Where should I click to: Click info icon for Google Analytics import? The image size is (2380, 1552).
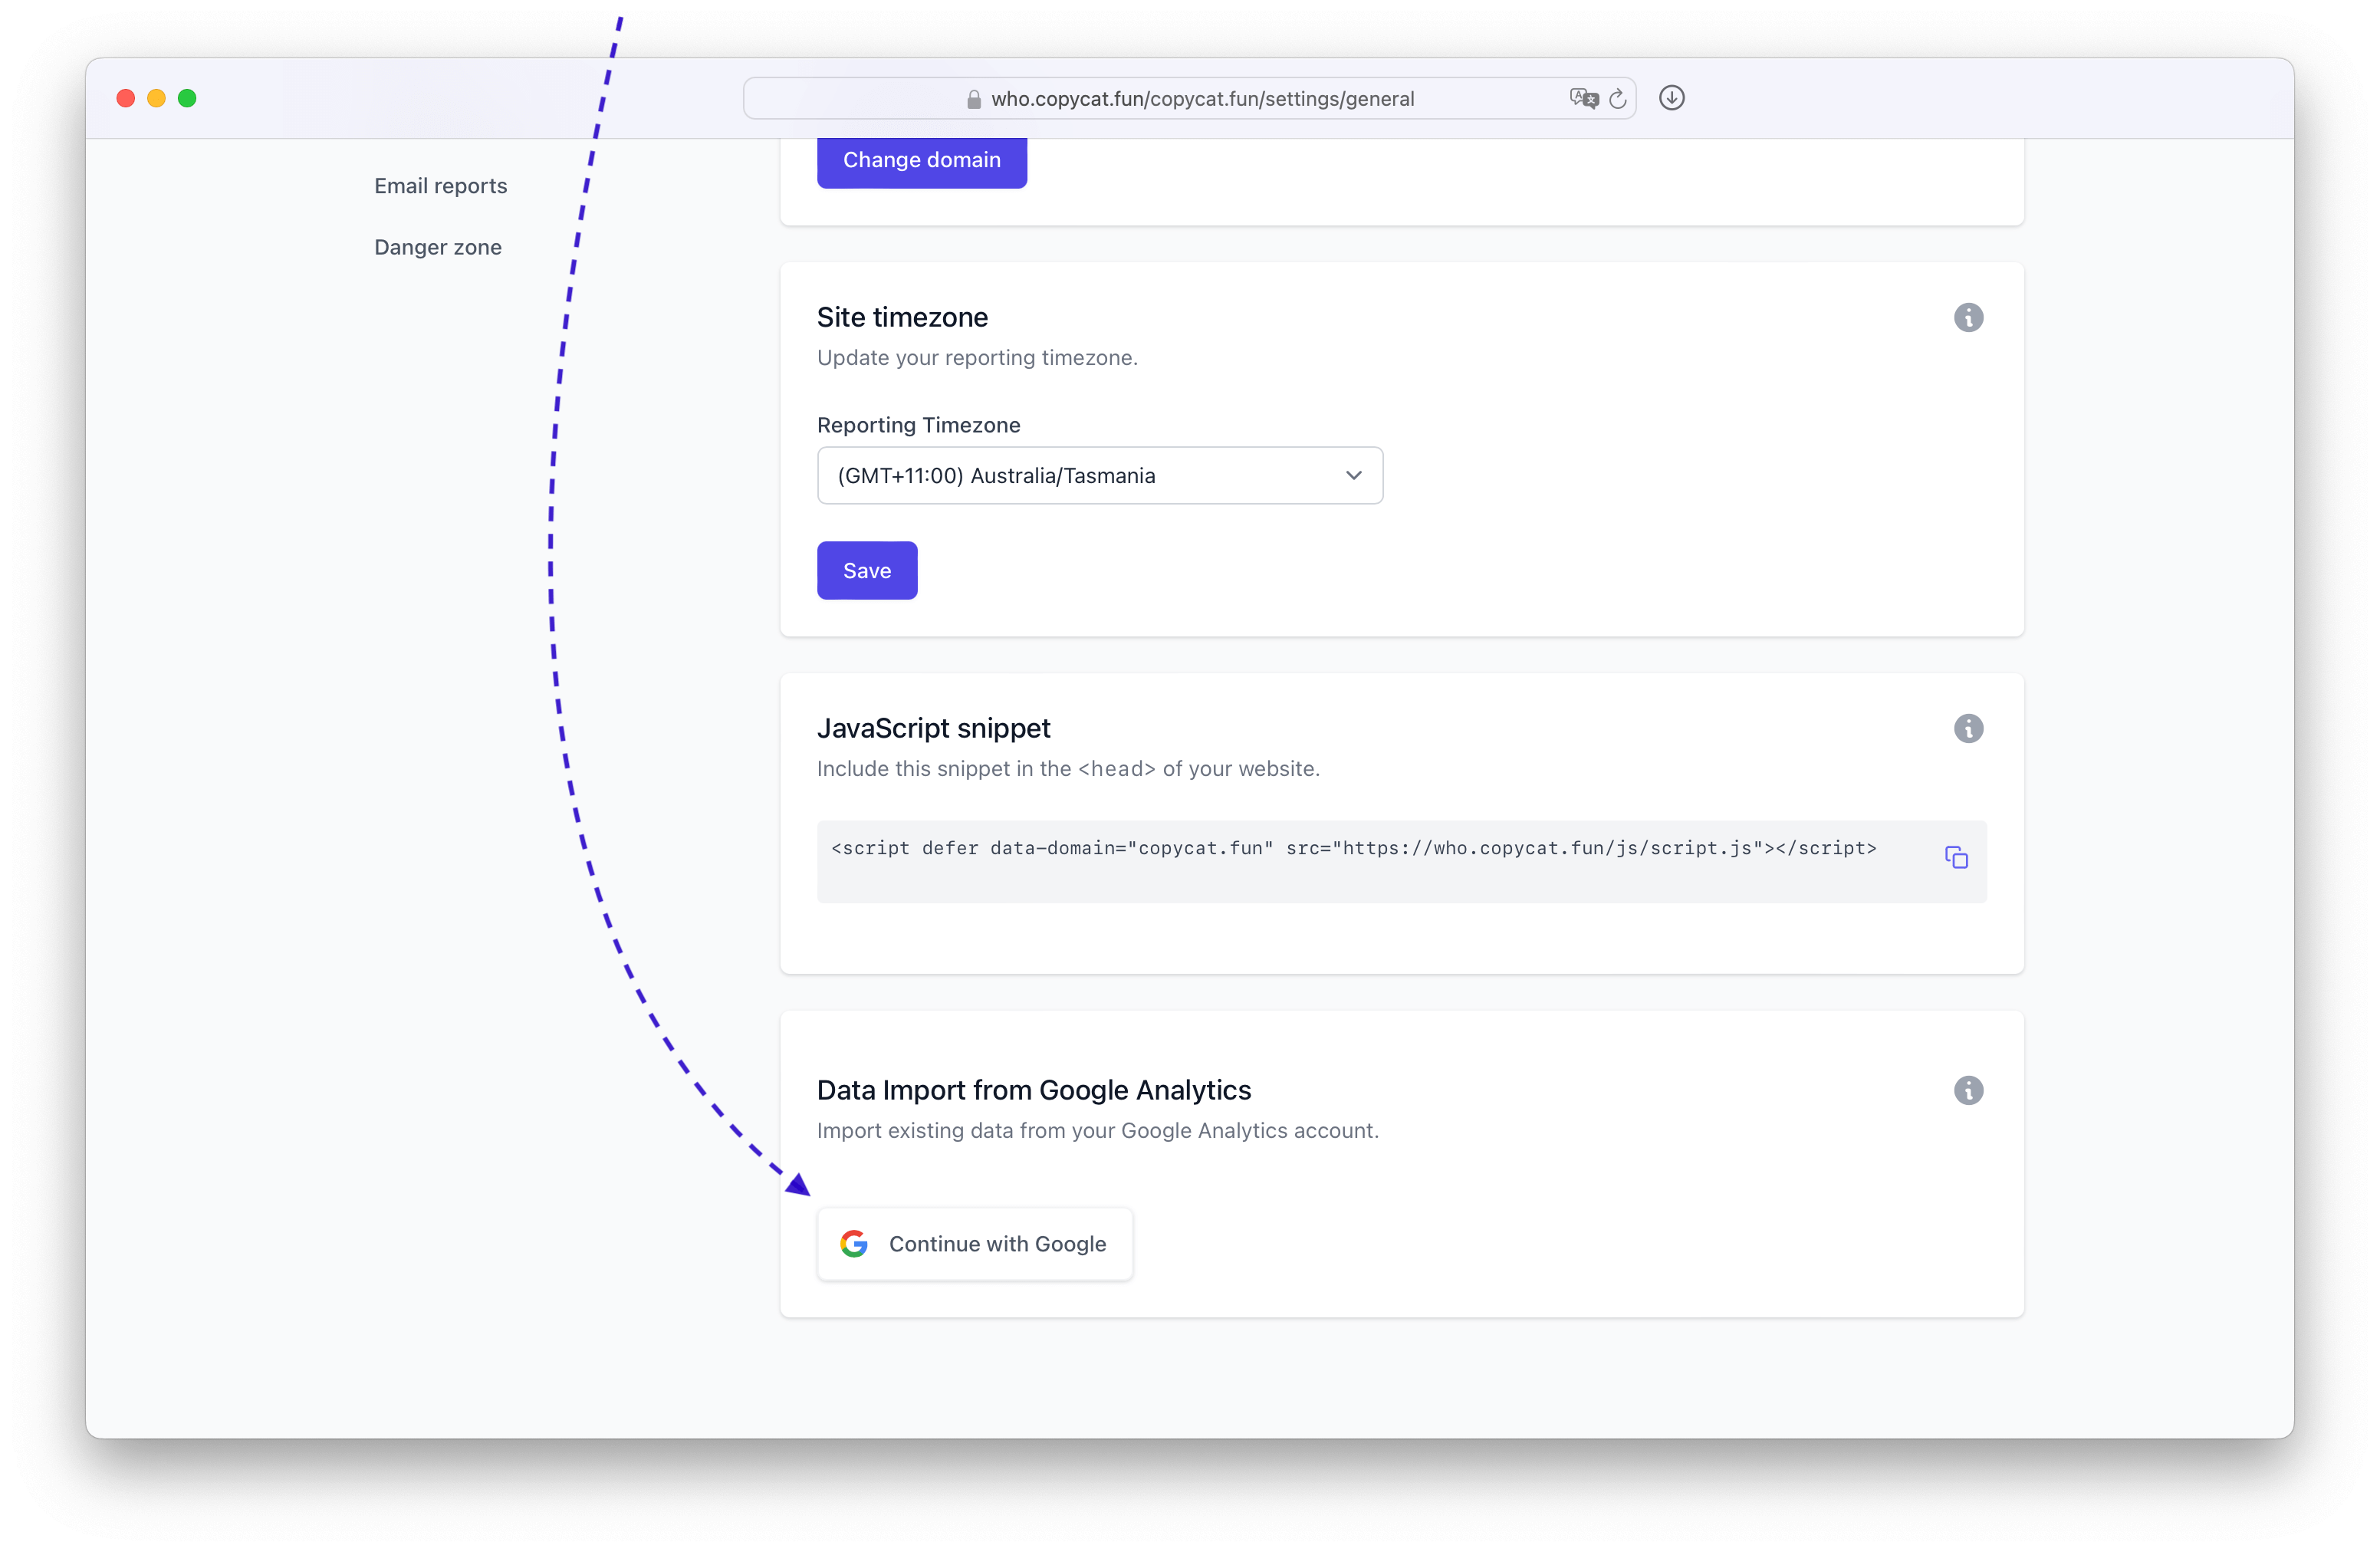tap(1968, 1091)
